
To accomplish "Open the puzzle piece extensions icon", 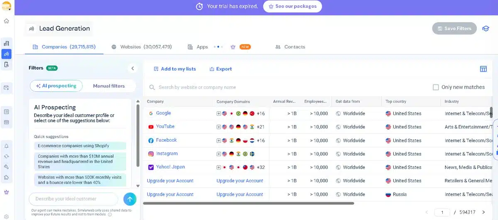I will coord(6,177).
